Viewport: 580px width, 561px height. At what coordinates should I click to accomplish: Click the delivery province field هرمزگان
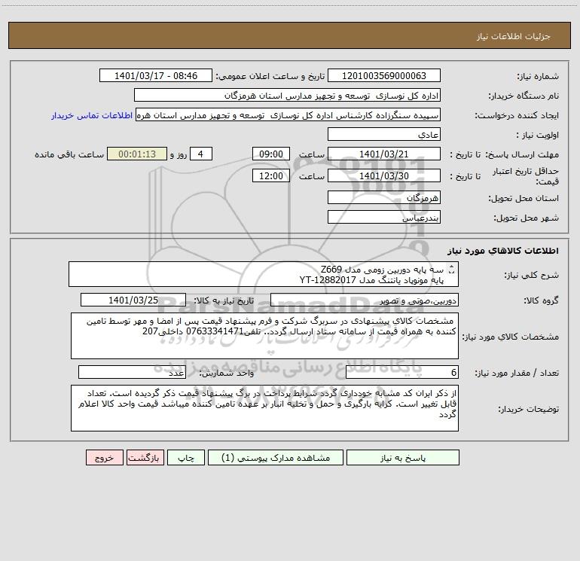coord(384,197)
